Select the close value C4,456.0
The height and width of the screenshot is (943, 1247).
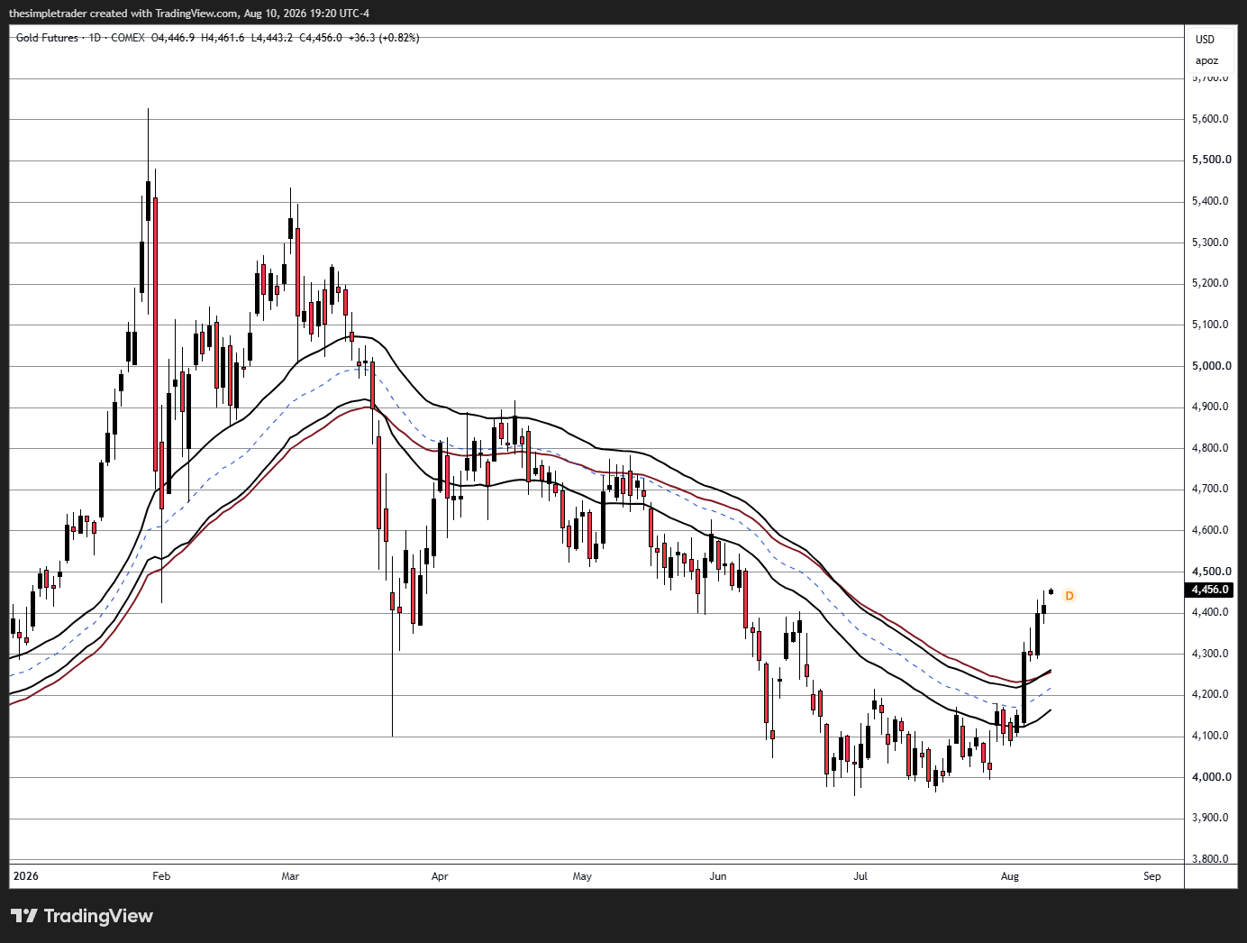[x=321, y=38]
